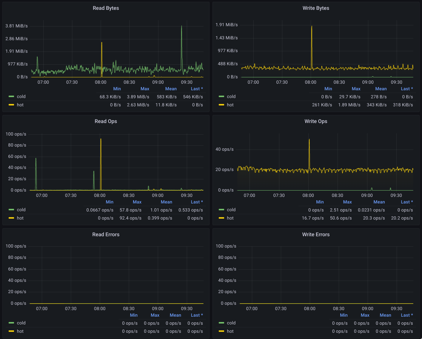This screenshot has width=422, height=339.
Task: Click the 29.7 KiB/s cold Max value
Action: (350, 97)
